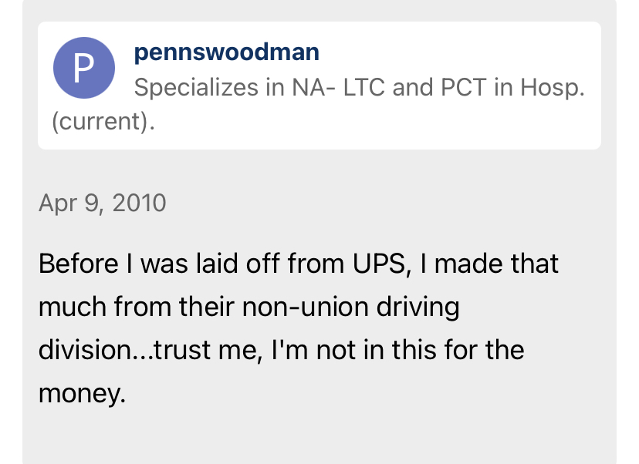This screenshot has height=464, width=639.
Task: Click the words 'laid off' in the post
Action: (x=238, y=264)
